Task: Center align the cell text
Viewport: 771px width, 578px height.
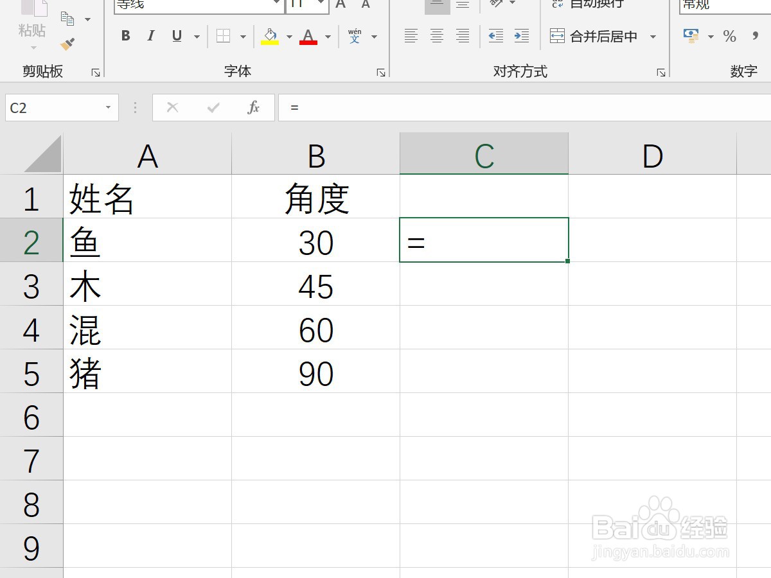Action: coord(437,36)
